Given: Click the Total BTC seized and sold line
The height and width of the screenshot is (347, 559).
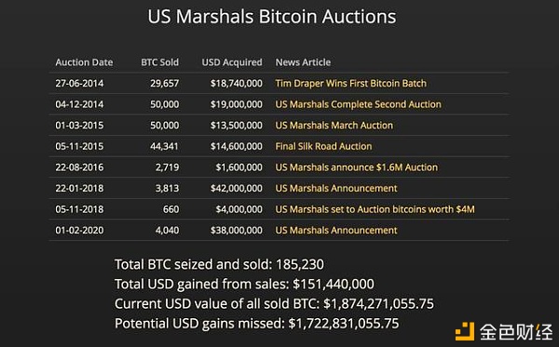Looking at the screenshot, I should click(219, 264).
